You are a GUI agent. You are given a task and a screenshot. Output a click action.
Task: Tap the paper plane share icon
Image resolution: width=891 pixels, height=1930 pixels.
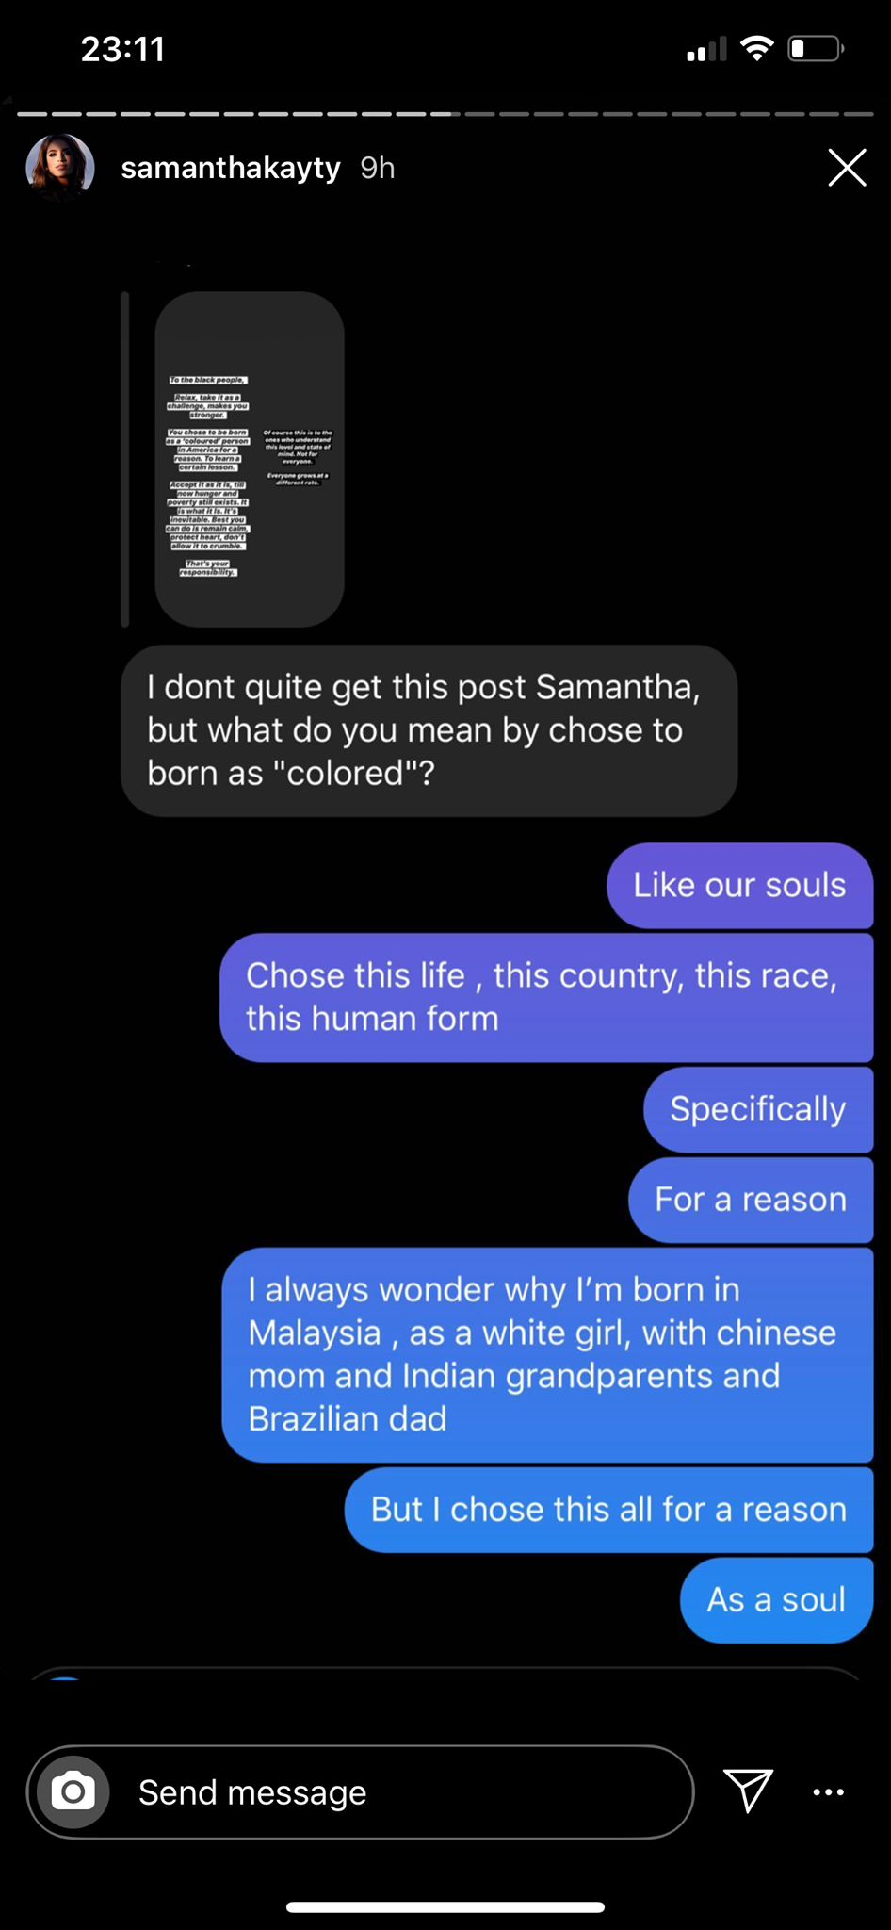click(x=749, y=1791)
